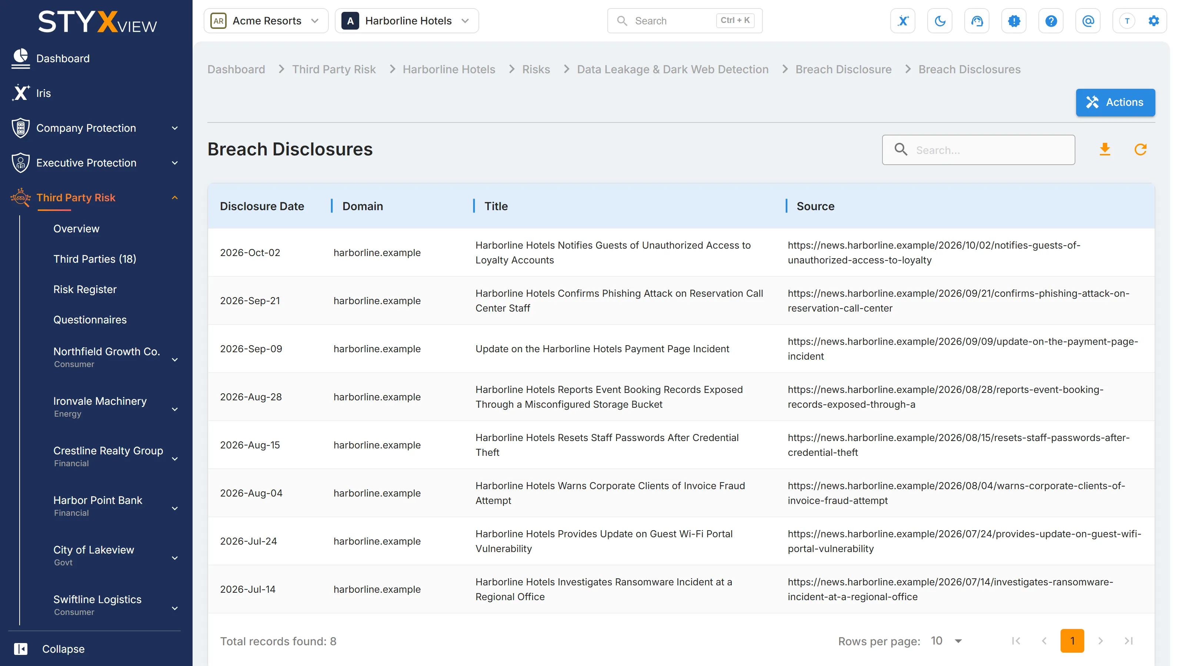Viewport: 1185px width, 666px height.
Task: Open the settings gear icon
Action: point(1153,21)
